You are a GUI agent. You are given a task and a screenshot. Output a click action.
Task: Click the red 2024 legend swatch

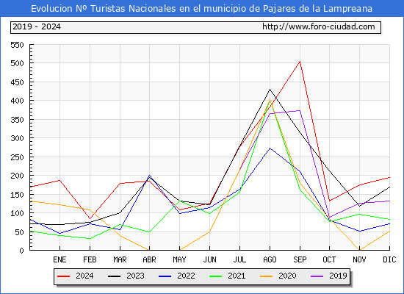pyautogui.click(x=63, y=276)
